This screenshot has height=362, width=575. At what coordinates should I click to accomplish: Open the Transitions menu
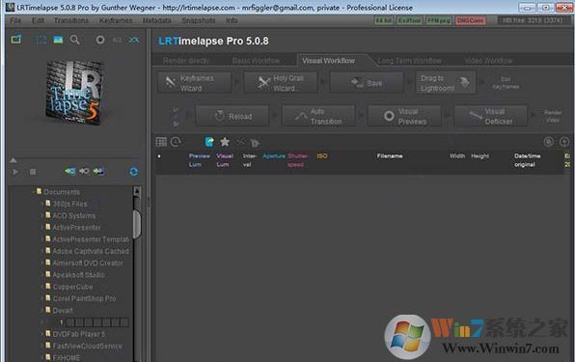[71, 20]
